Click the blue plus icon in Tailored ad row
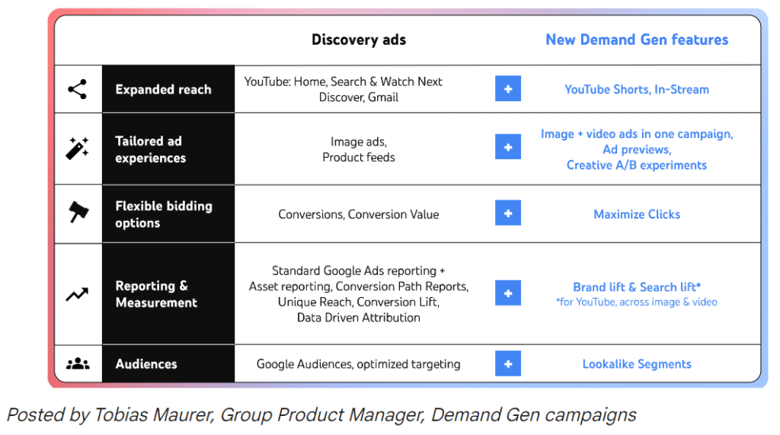The width and height of the screenshot is (780, 435). click(x=508, y=147)
